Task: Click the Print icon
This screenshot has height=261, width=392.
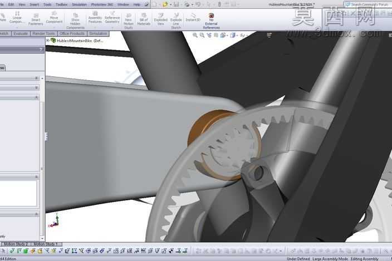Action: coord(187,4)
